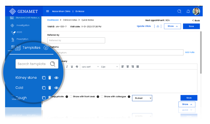Justify text alignment in editor

click(x=138, y=67)
